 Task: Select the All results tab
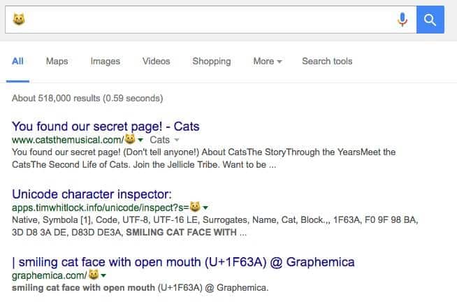point(17,61)
